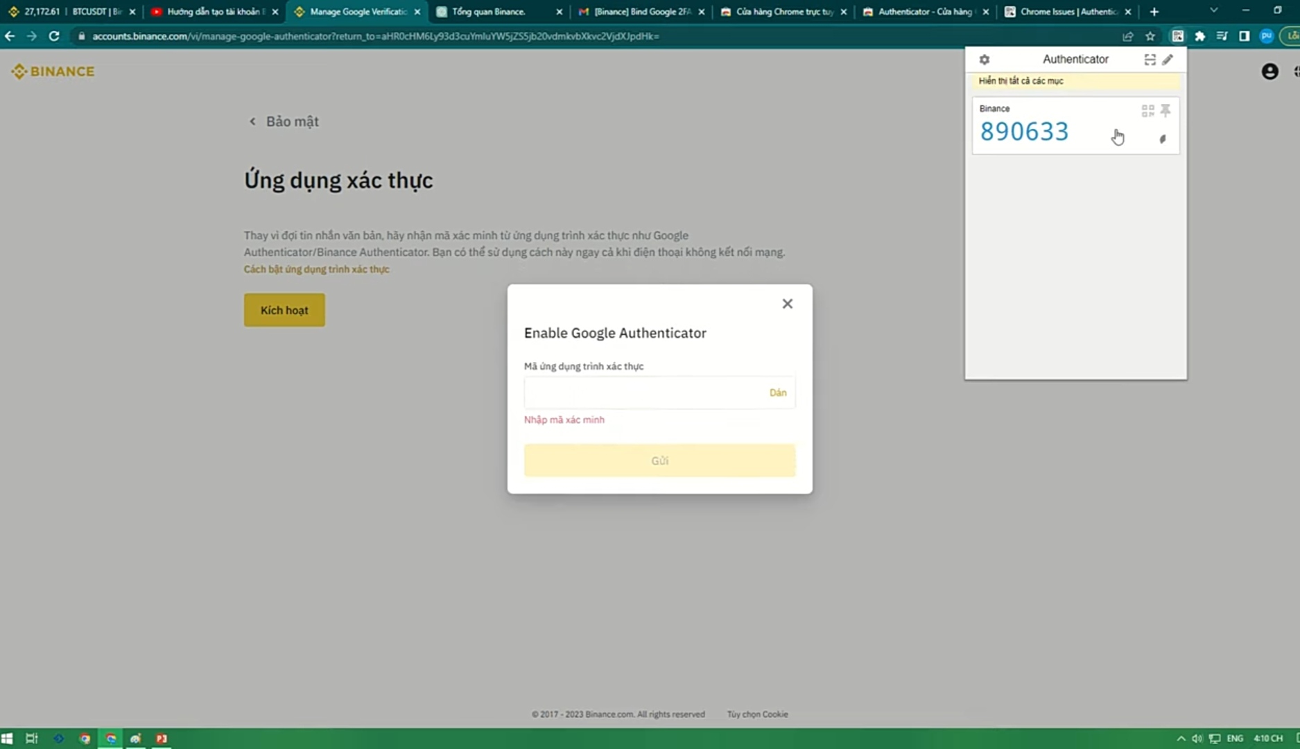The height and width of the screenshot is (749, 1300).
Task: Toggle the Chrome side panel icon
Action: pyautogui.click(x=1244, y=36)
